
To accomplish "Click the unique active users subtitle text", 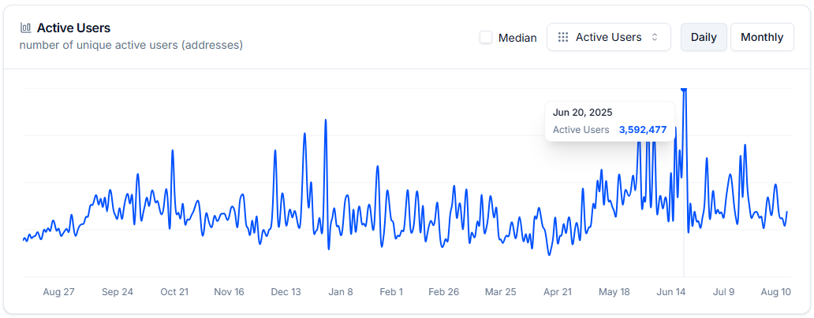I will [x=131, y=46].
